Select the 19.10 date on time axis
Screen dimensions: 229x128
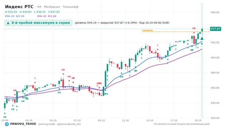tap(198, 120)
